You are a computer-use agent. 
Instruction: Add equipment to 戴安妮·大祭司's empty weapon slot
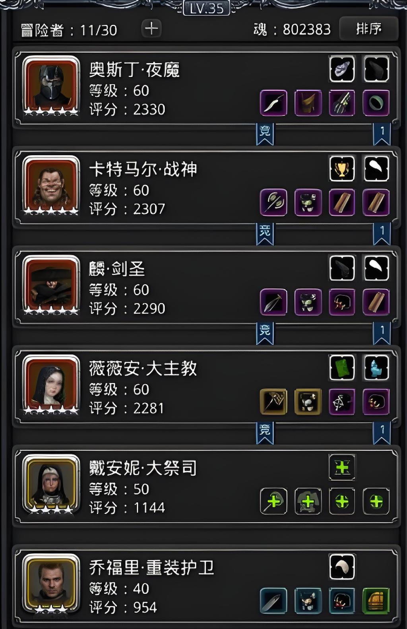point(273,501)
